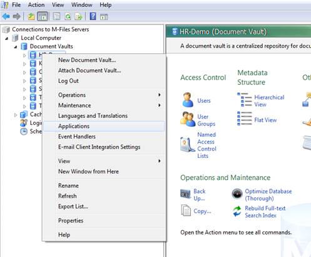Click the blue Help question mark icon

93,16
